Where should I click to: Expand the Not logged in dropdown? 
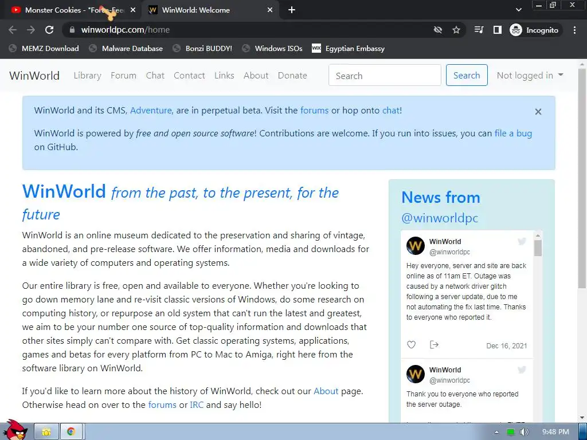pos(530,75)
